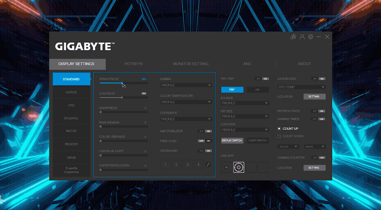Choose crosshair preset number 3
The height and width of the screenshot is (210, 381).
(x=187, y=164)
